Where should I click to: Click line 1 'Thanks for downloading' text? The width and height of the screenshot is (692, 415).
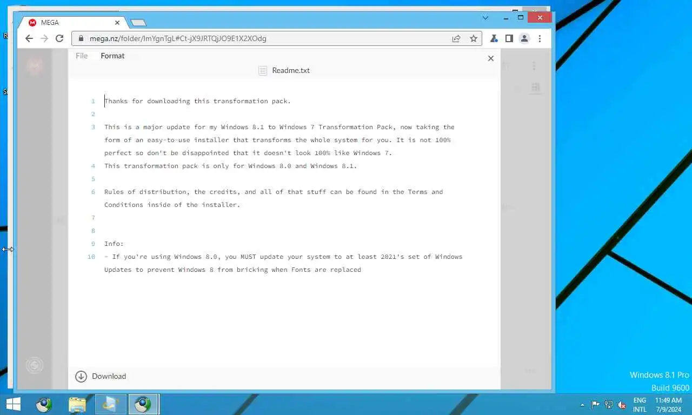(198, 101)
